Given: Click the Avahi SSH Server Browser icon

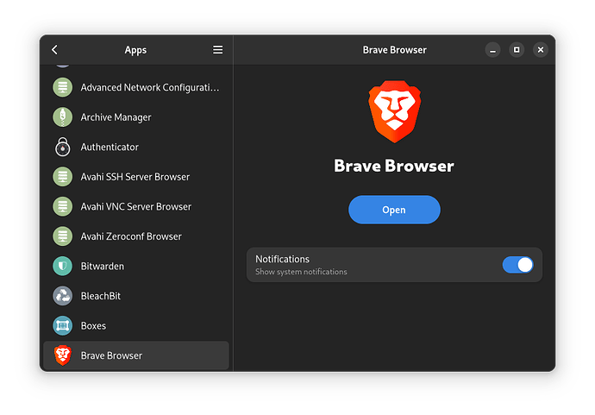Looking at the screenshot, I should pos(63,177).
